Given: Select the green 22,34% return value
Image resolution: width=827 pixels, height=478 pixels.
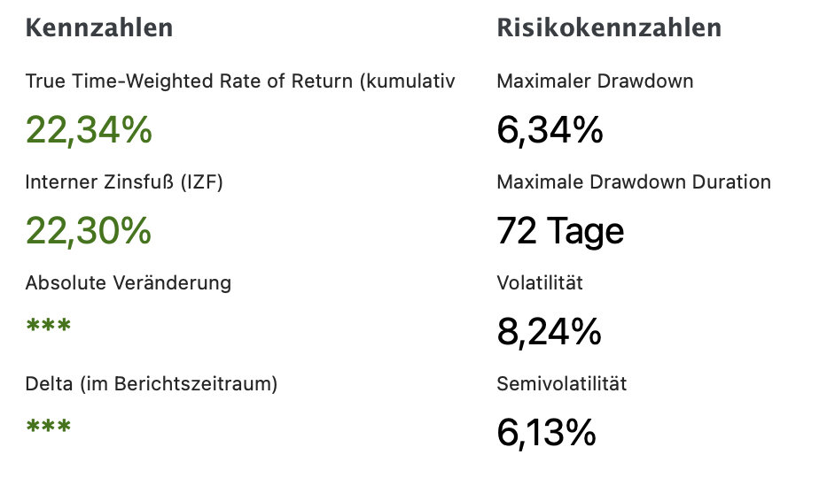Looking at the screenshot, I should 89,131.
